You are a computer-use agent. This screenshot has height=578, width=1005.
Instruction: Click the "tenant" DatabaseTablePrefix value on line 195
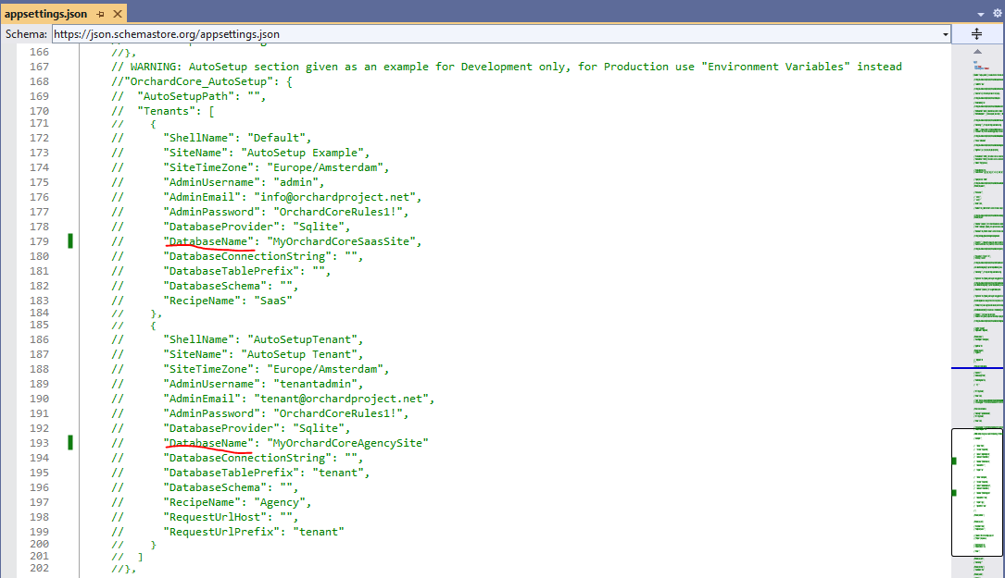[338, 473]
